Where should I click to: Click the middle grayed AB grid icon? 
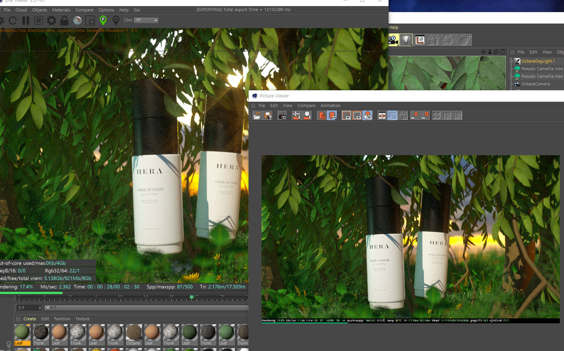click(x=447, y=115)
